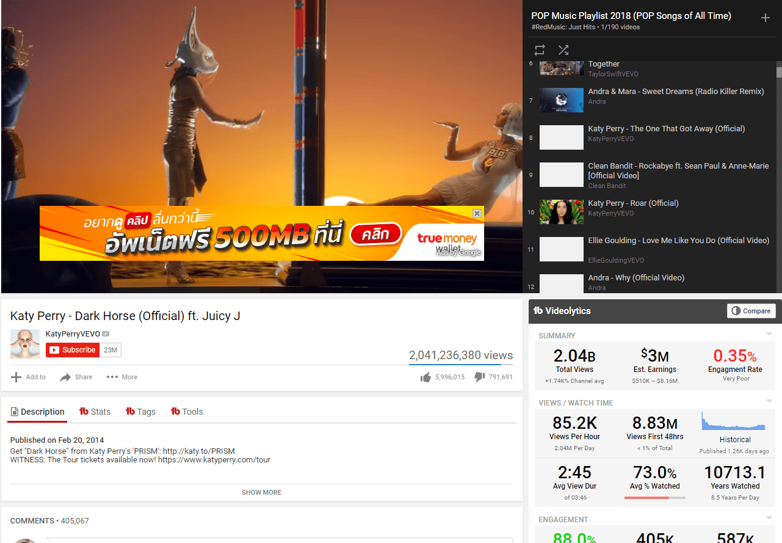Toggle playlist shuffle icon
Screen dimensions: 782x543
[563, 50]
